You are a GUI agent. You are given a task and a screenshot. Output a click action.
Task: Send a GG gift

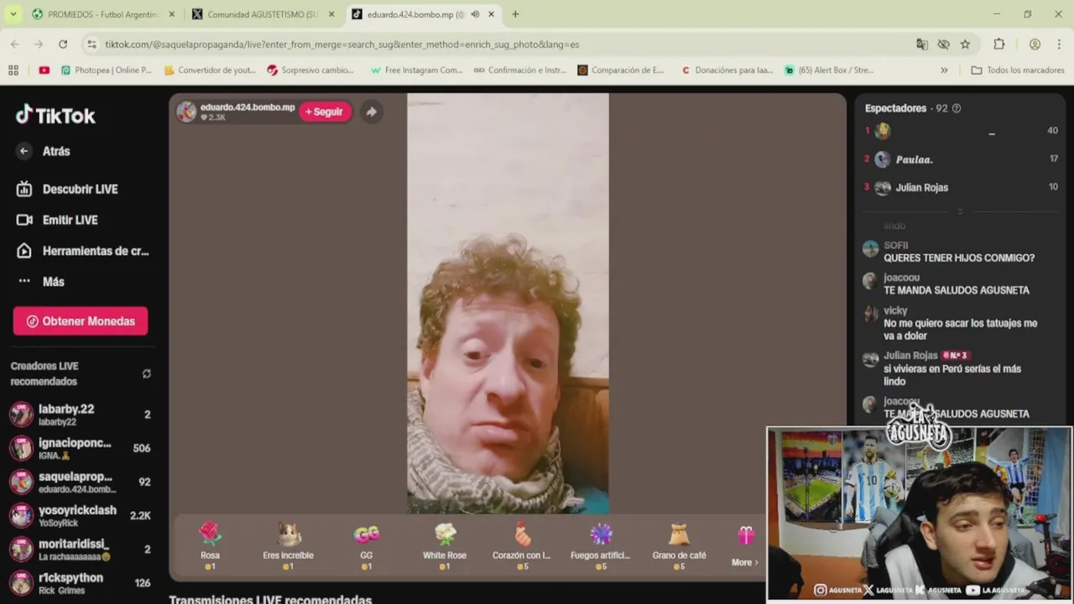(x=367, y=545)
